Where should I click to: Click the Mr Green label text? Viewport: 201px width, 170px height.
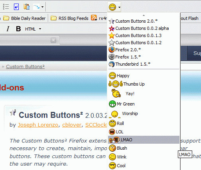[x=126, y=104]
